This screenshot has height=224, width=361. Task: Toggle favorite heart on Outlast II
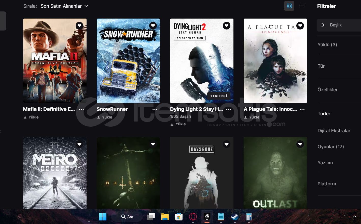(153, 144)
